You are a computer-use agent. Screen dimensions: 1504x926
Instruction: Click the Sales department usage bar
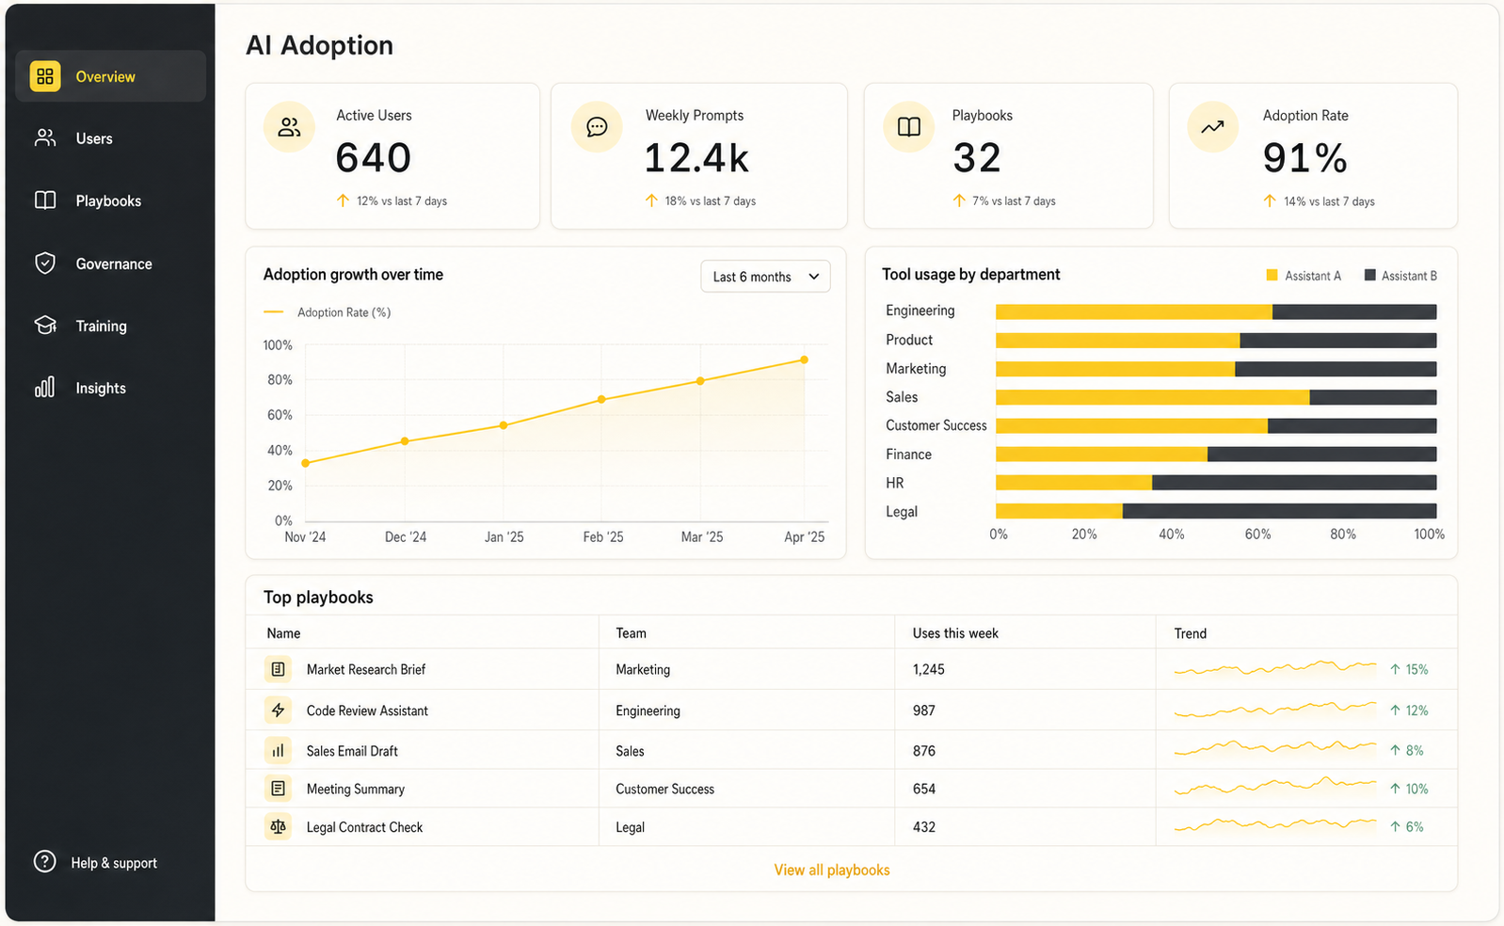coord(1216,397)
